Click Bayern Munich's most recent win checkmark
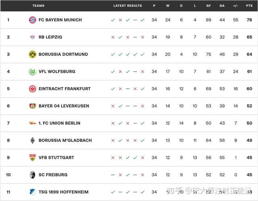Viewport: 258px width, 201px height. point(143,20)
